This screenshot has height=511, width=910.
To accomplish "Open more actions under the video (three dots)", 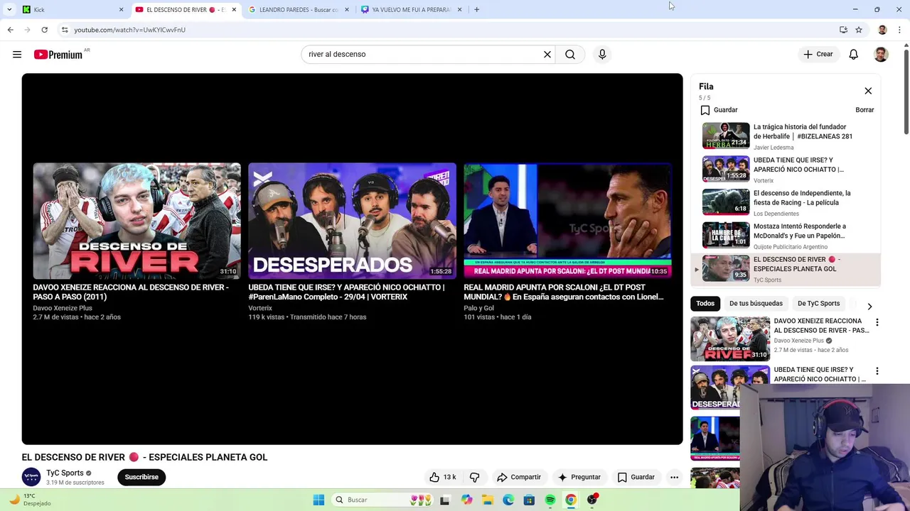I will click(x=674, y=477).
